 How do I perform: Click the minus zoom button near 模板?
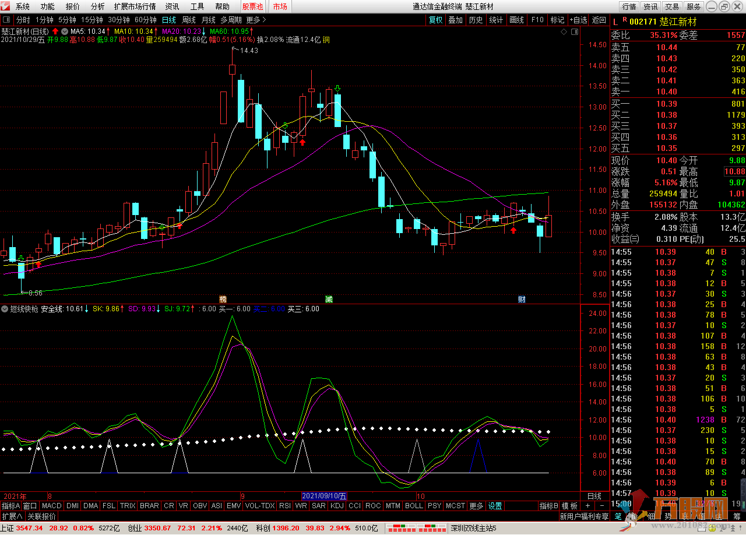[602, 506]
